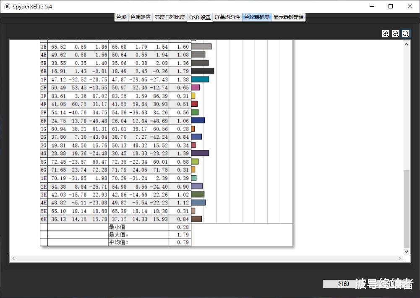420x298 pixels.
Task: Open the 显示器额定值 tab
Action: point(287,17)
